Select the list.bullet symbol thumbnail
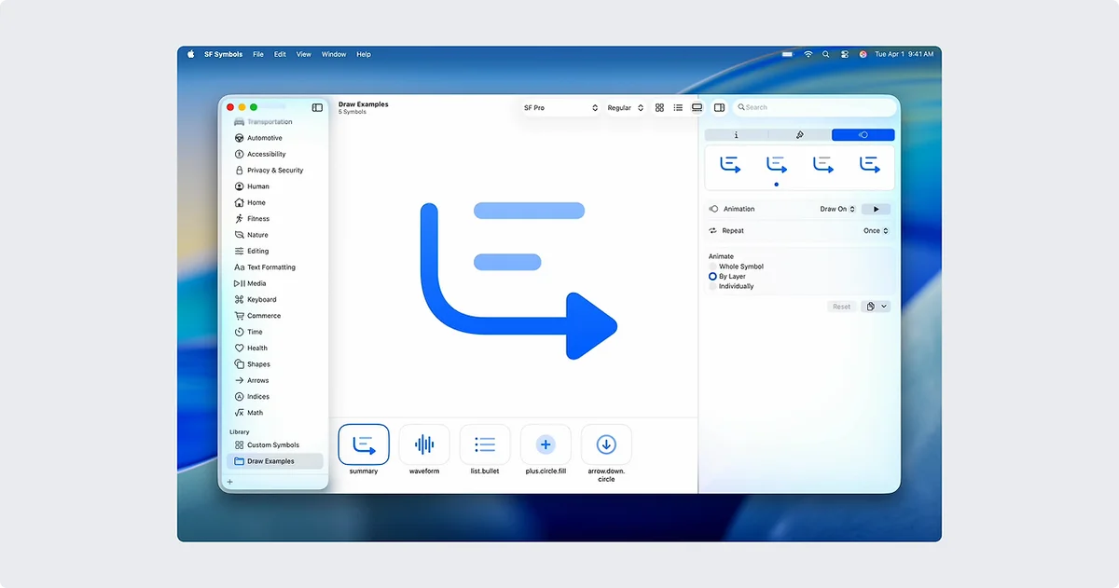Viewport: 1119px width, 588px height. pos(485,445)
